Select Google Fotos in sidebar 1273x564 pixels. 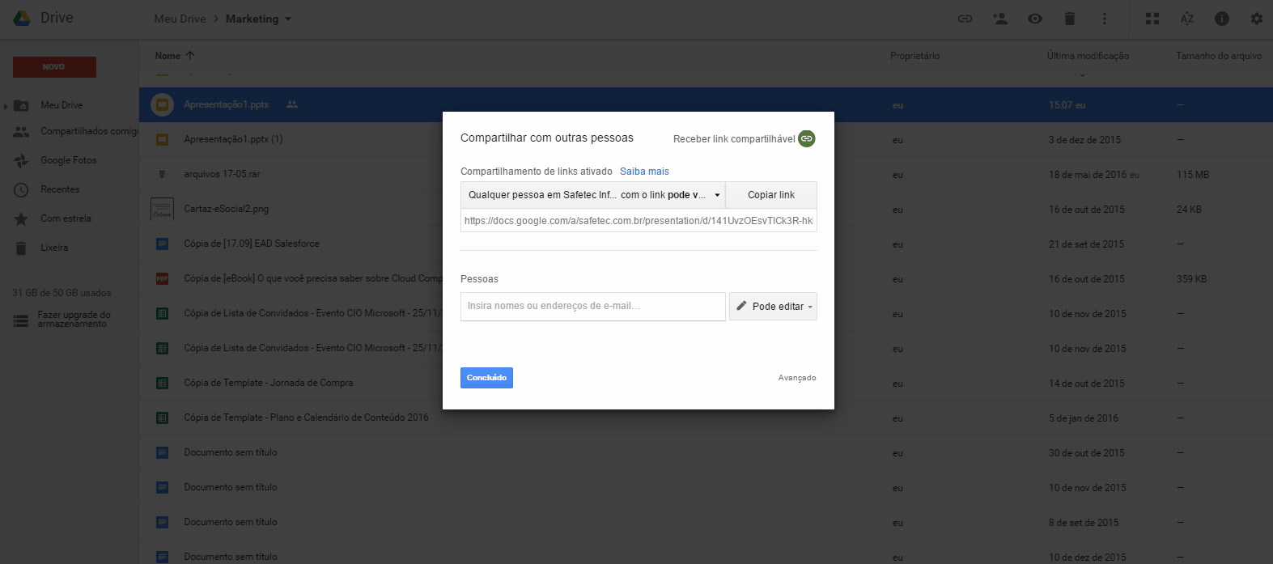(x=69, y=160)
